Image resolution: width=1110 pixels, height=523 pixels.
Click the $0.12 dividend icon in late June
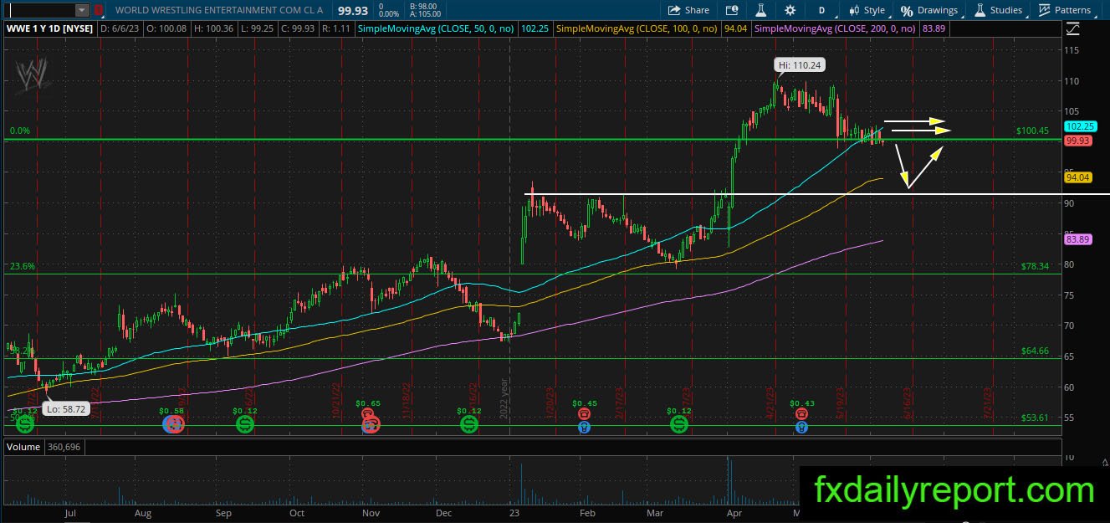[x=25, y=425]
